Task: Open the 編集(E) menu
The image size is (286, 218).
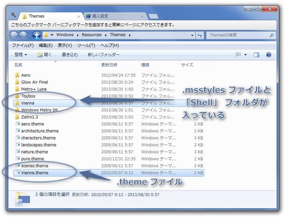Action: pyautogui.click(x=46, y=45)
